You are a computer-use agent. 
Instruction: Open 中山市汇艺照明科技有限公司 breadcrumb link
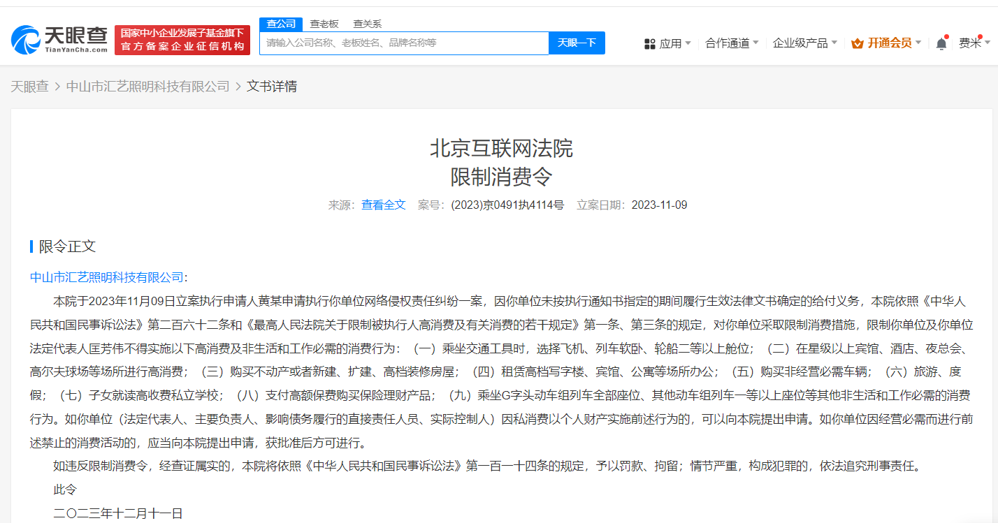(147, 85)
